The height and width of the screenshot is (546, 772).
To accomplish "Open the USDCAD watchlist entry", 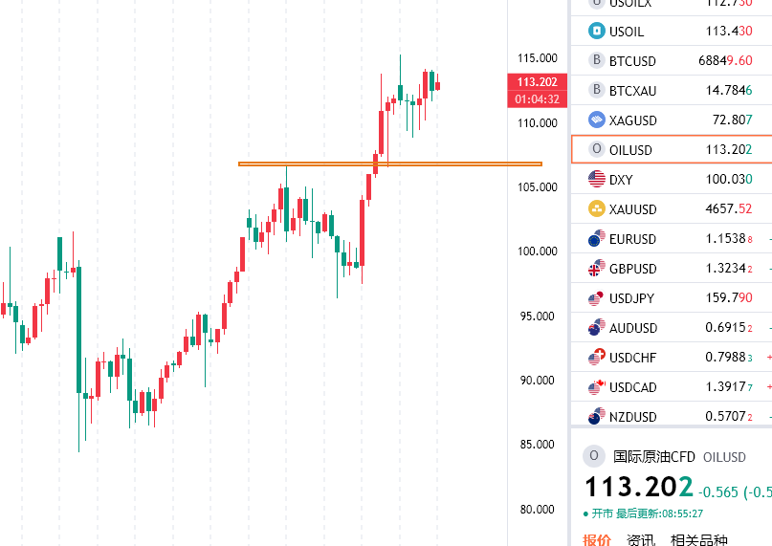I will (x=670, y=386).
